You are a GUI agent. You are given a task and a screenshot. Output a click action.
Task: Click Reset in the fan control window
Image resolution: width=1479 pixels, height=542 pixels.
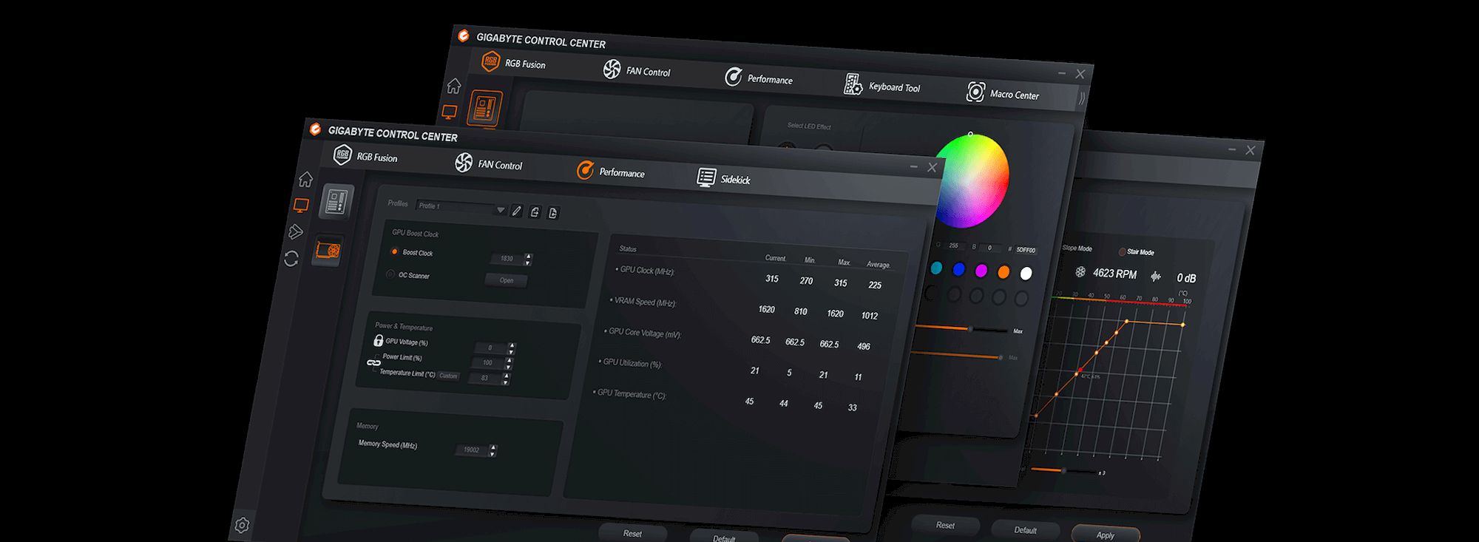point(945,525)
